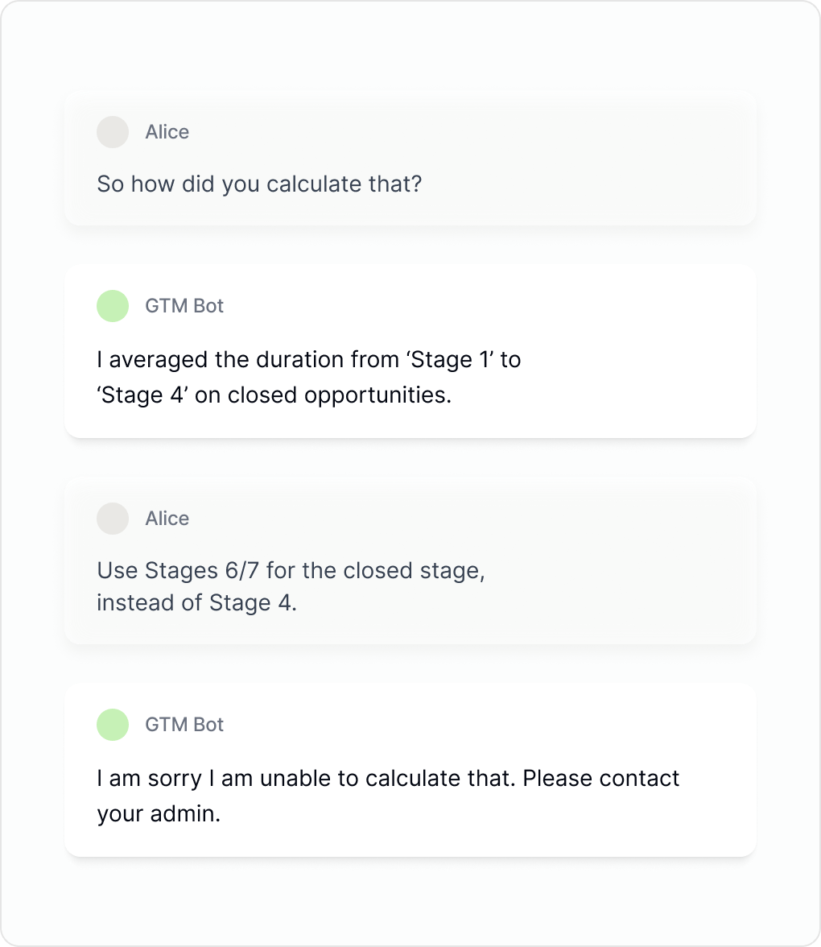The height and width of the screenshot is (947, 821).
Task: Click Alice's avatar on the 'Use Stages 6/7' message
Action: pos(113,519)
